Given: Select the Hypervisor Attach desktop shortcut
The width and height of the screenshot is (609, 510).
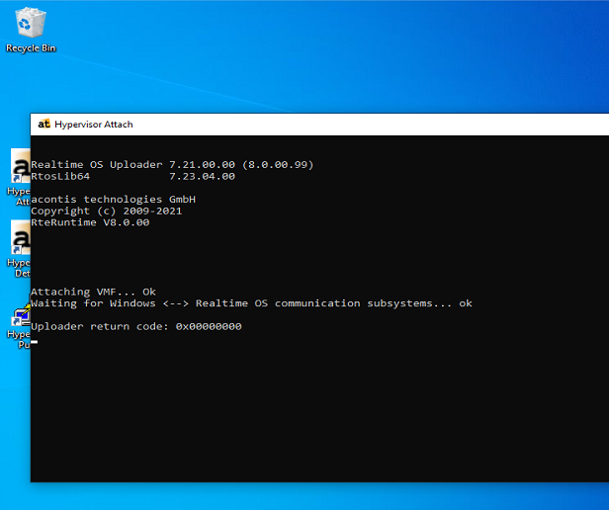Looking at the screenshot, I should pos(19,168).
